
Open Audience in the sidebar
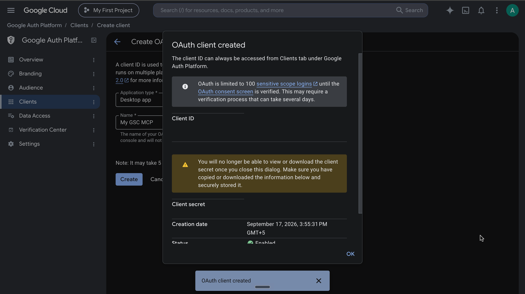pos(49,88)
